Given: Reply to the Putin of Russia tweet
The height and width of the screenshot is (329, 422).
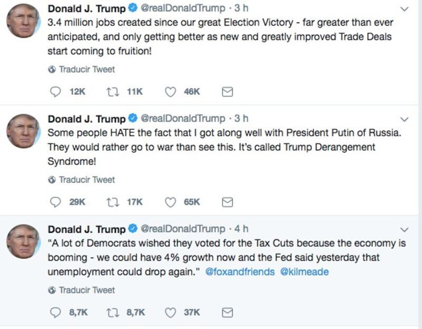Looking at the screenshot, I should [55, 202].
